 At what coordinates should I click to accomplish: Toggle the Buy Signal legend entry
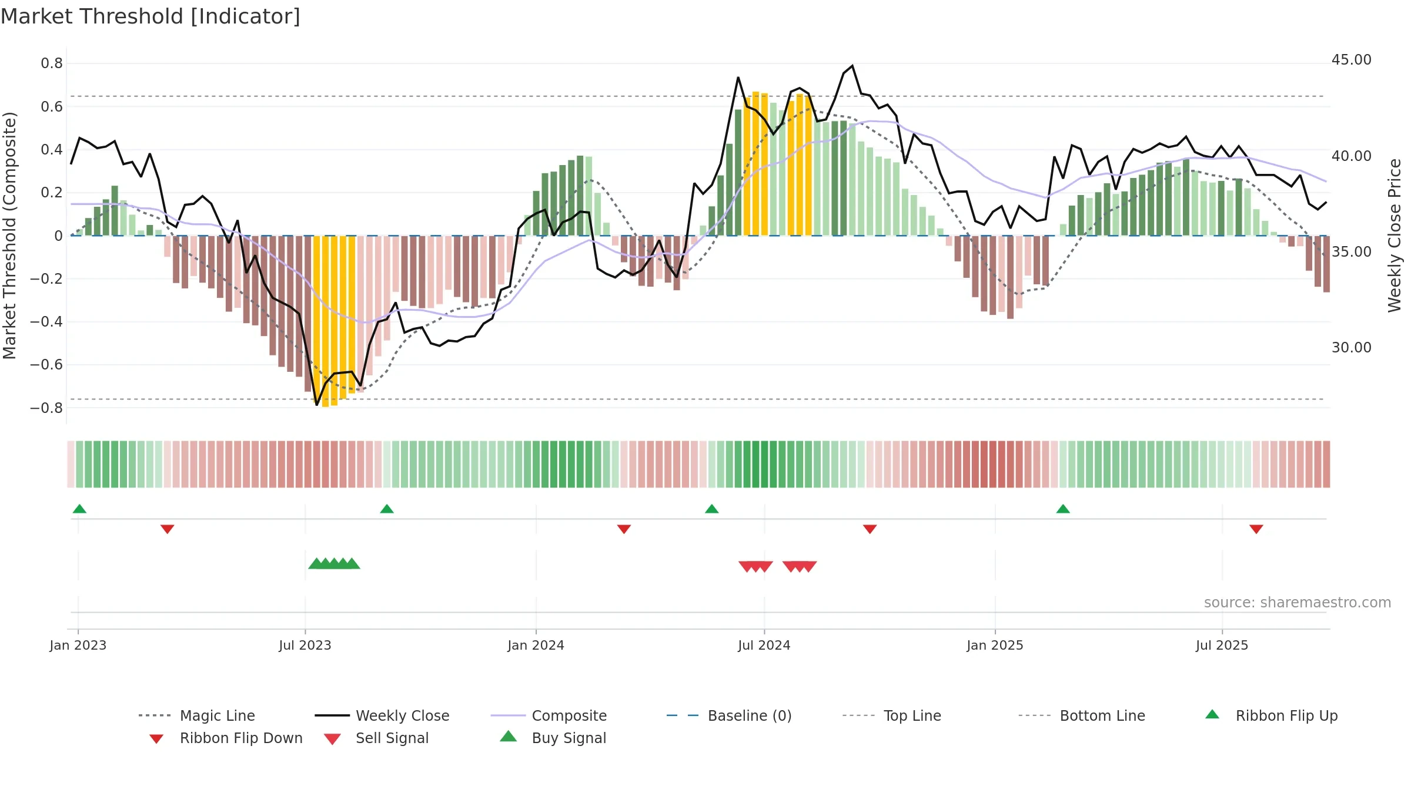pos(553,738)
